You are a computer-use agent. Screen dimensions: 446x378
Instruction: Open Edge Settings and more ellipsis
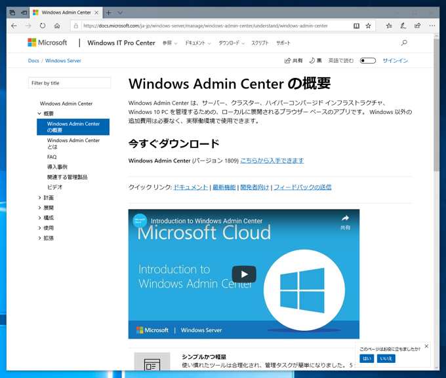point(432,26)
